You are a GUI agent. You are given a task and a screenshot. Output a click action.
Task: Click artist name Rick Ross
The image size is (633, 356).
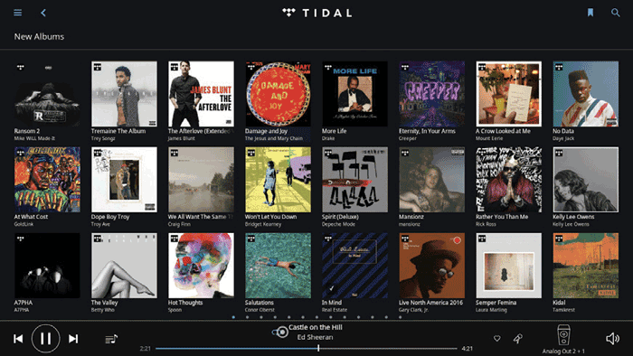[x=486, y=224]
